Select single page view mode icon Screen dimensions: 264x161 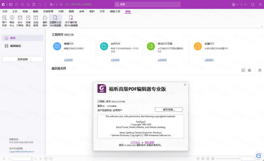click(198, 158)
